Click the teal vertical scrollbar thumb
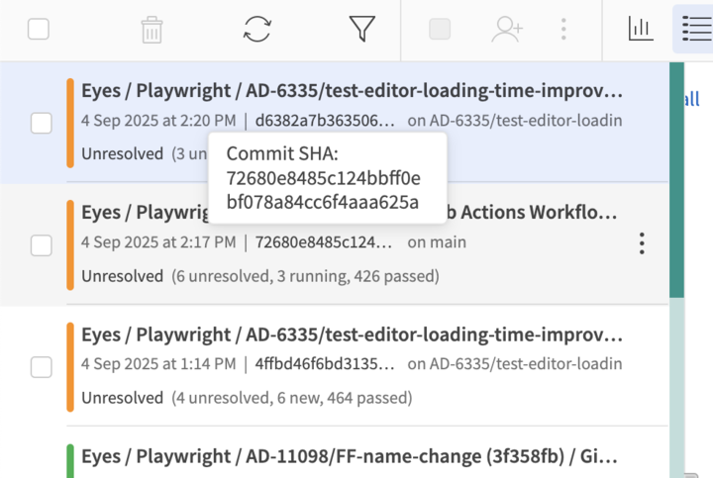The height and width of the screenshot is (478, 713). click(677, 178)
